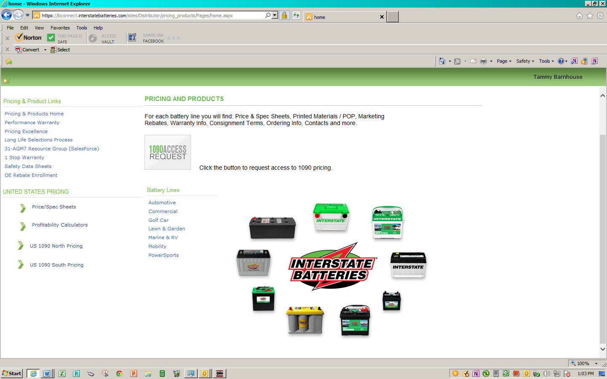607x379 pixels.
Task: Click the yellow-top battery image
Action: [305, 320]
